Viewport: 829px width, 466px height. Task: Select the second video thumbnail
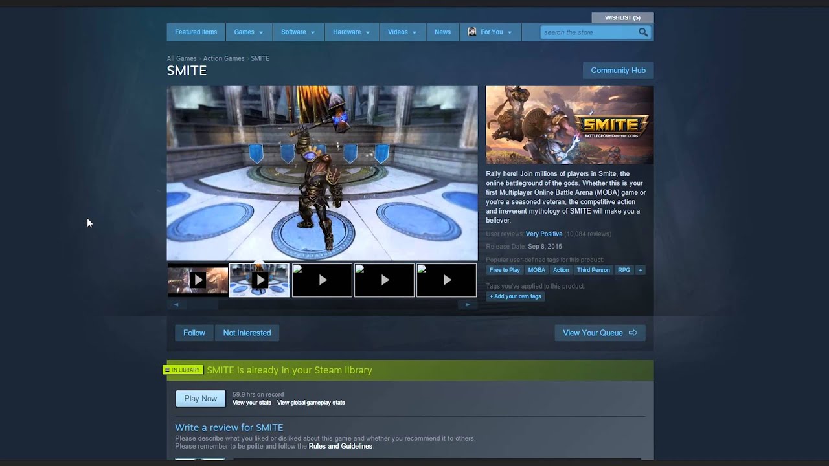260,280
